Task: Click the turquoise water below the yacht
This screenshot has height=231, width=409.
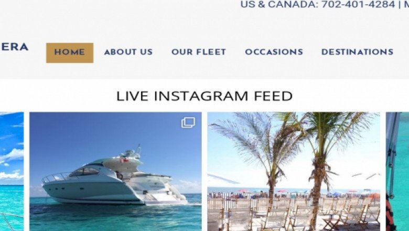Action: tap(115, 217)
